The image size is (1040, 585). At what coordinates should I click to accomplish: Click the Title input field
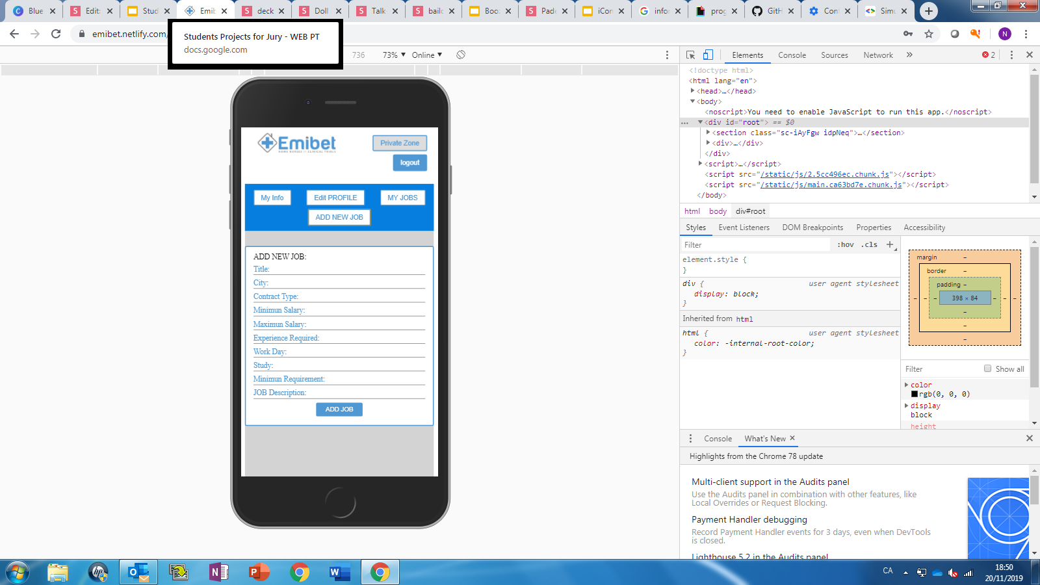pyautogui.click(x=339, y=269)
